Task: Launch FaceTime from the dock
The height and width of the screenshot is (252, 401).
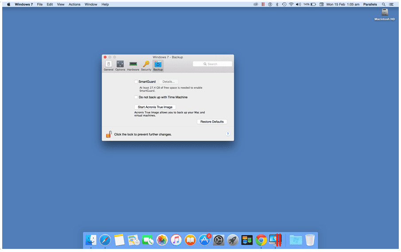Action: coord(148,240)
